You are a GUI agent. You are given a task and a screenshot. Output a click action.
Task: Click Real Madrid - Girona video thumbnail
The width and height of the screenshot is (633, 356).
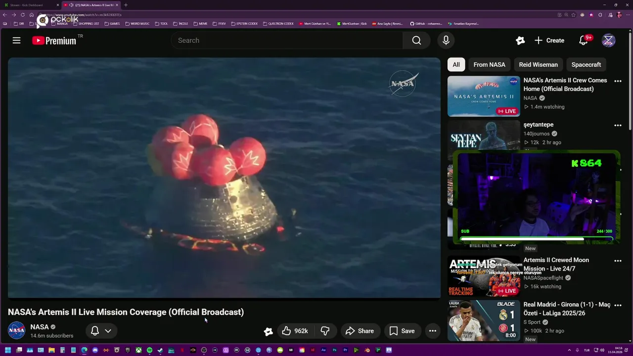coord(484,320)
